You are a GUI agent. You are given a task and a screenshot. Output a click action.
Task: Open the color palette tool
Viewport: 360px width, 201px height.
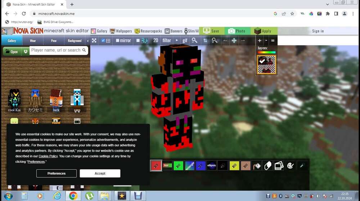[x=290, y=166]
